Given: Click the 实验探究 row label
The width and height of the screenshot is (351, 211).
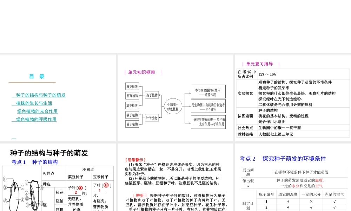Looking at the screenshot, I should [245, 93].
